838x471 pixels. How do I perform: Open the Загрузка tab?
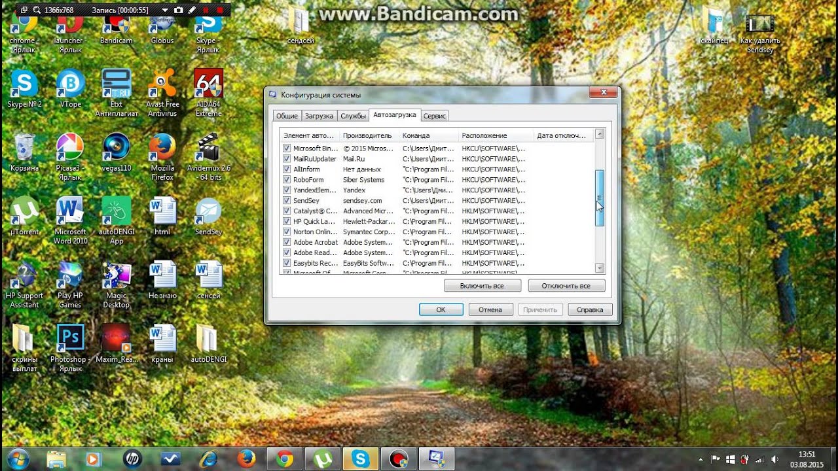tap(319, 116)
